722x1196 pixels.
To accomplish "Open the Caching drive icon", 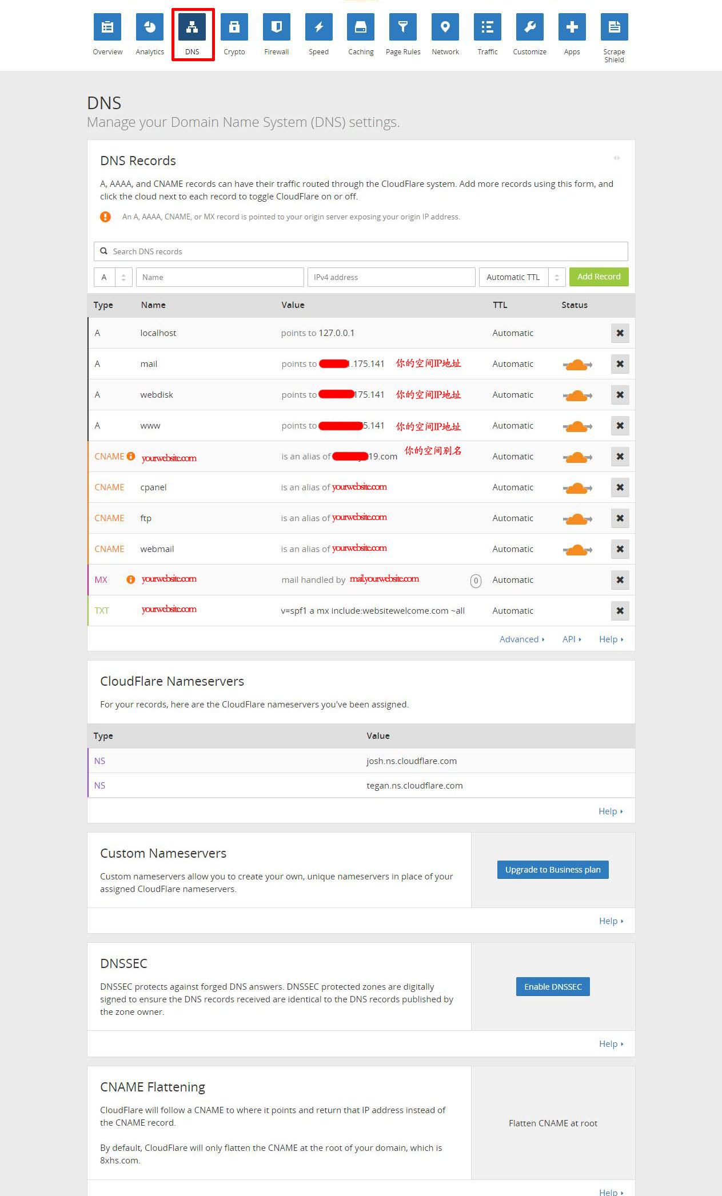I will tap(361, 27).
